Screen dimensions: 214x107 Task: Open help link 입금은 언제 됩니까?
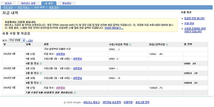pos(194,18)
